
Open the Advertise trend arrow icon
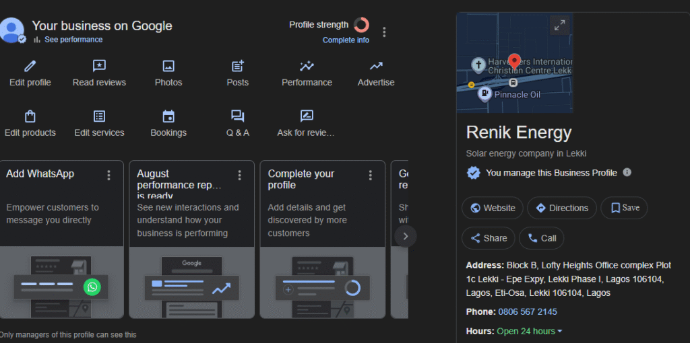pos(376,66)
